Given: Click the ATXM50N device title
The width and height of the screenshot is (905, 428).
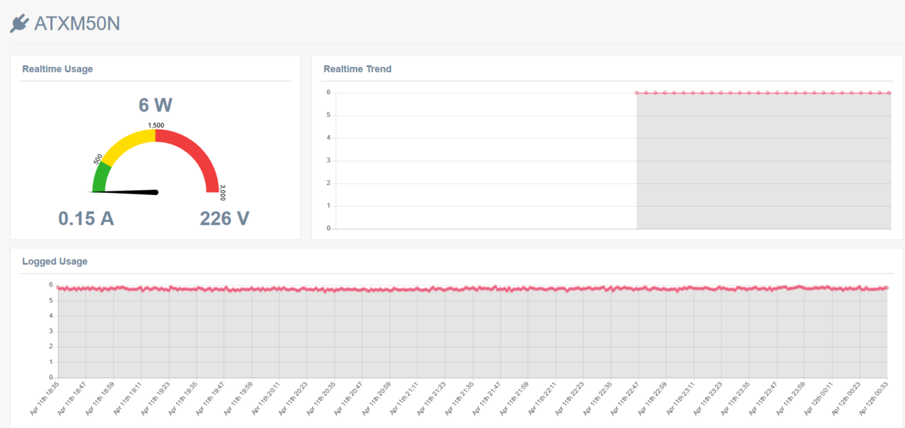Looking at the screenshot, I should click(x=77, y=24).
